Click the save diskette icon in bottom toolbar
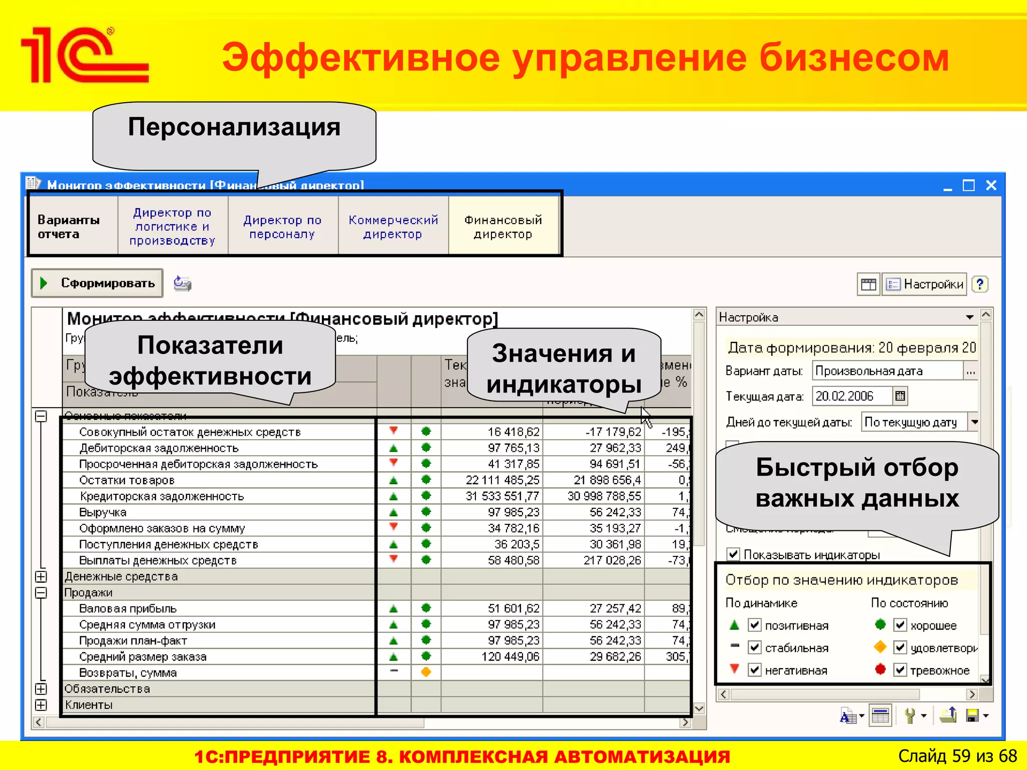 tap(972, 716)
